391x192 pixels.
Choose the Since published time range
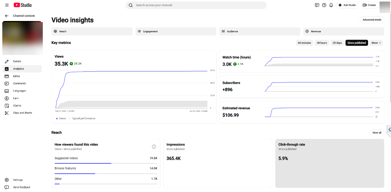357,43
